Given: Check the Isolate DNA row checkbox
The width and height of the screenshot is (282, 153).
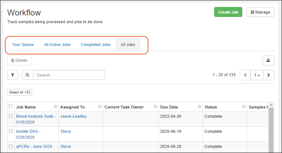Looking at the screenshot, I should [x=10, y=131].
